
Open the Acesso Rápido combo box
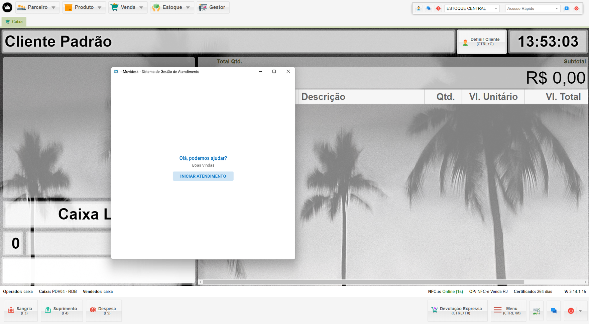coord(532,8)
